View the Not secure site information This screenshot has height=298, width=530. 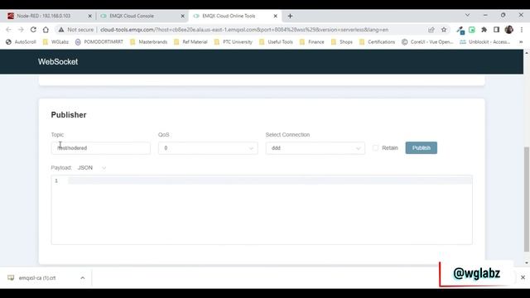click(x=76, y=30)
